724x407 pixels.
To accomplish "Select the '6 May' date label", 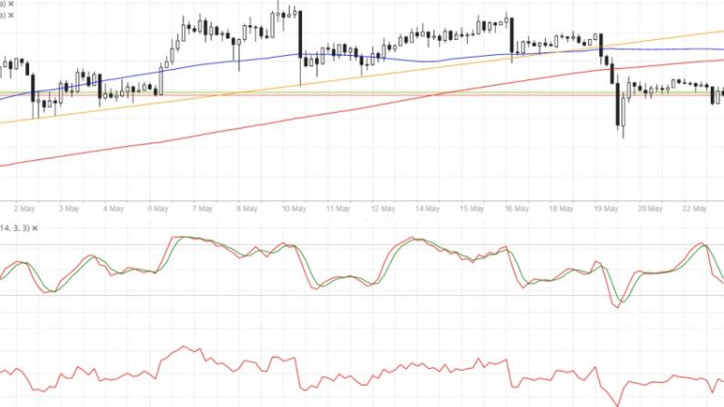I will pyautogui.click(x=157, y=209).
